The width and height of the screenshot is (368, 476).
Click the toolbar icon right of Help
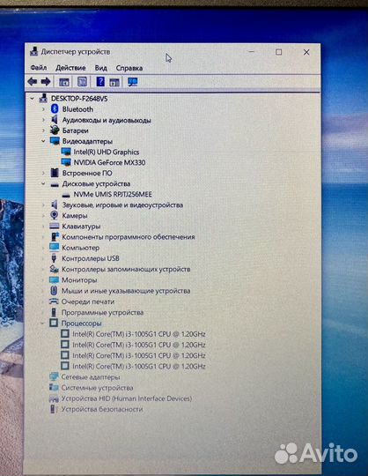(x=114, y=82)
